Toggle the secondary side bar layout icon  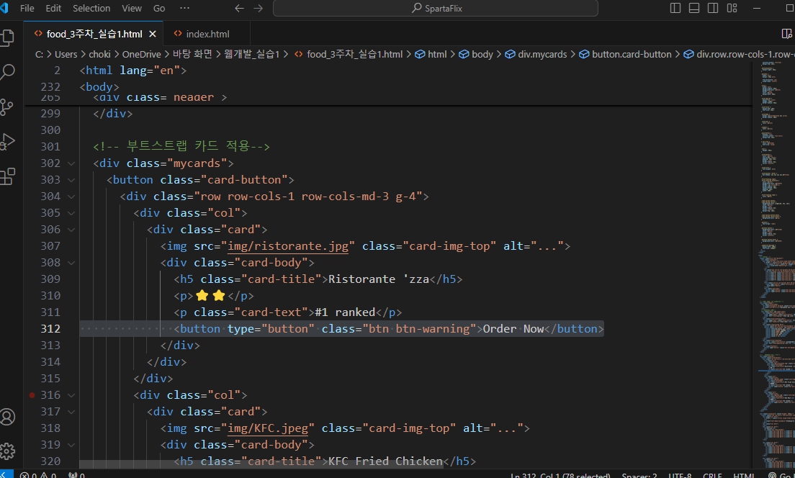click(713, 8)
